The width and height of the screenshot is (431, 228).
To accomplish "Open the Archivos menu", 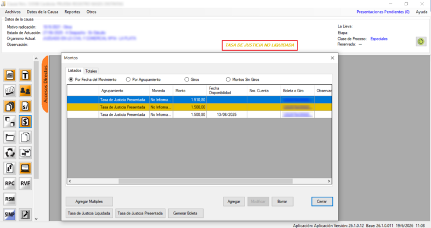I will pyautogui.click(x=12, y=12).
